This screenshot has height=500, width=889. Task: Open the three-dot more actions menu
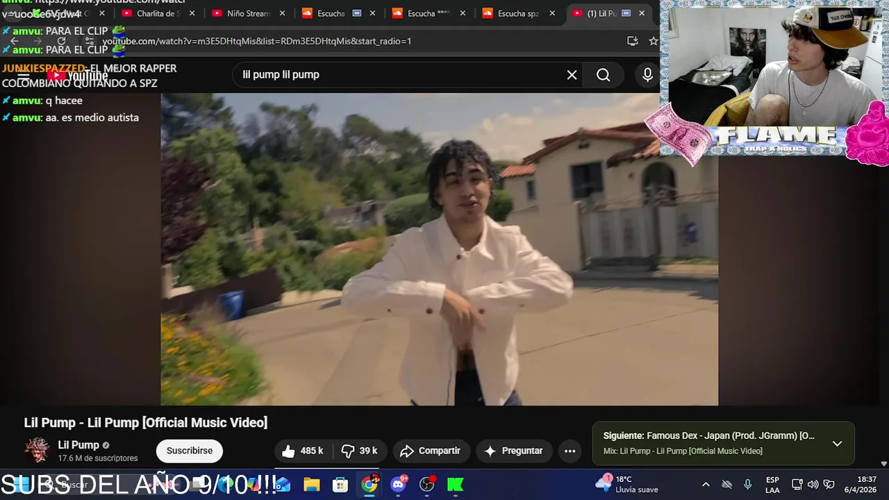tap(570, 451)
